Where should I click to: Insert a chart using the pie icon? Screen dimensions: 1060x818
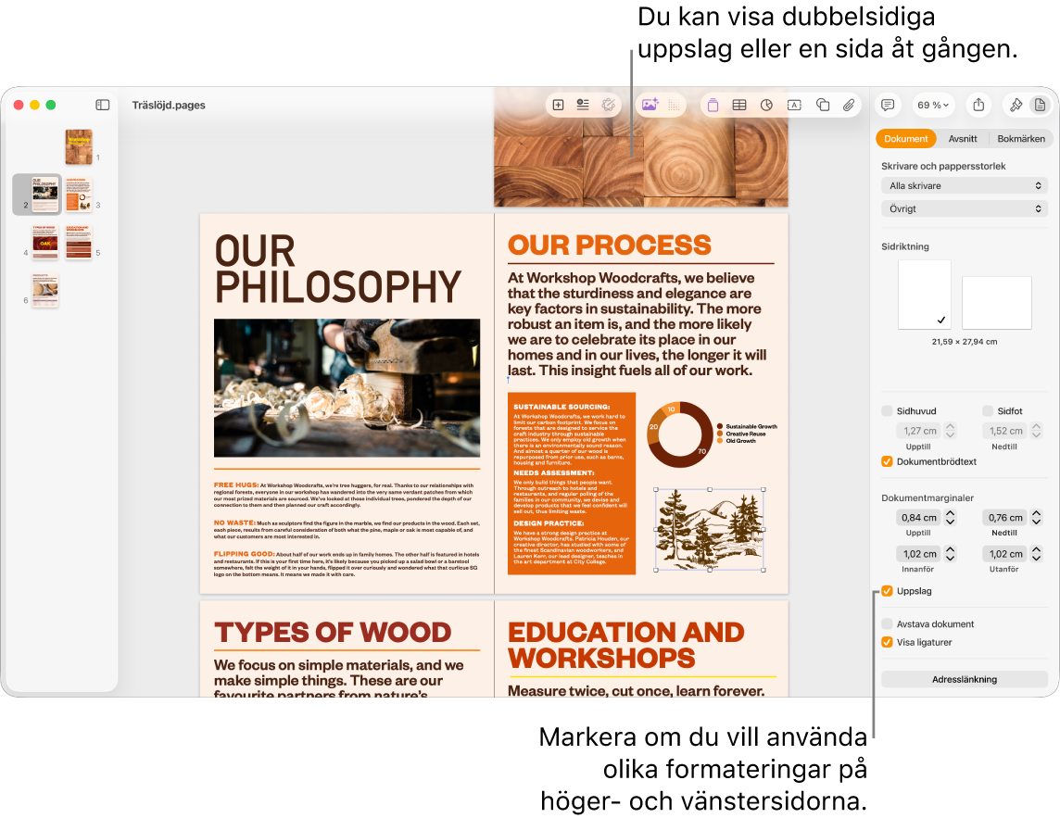pos(766,105)
